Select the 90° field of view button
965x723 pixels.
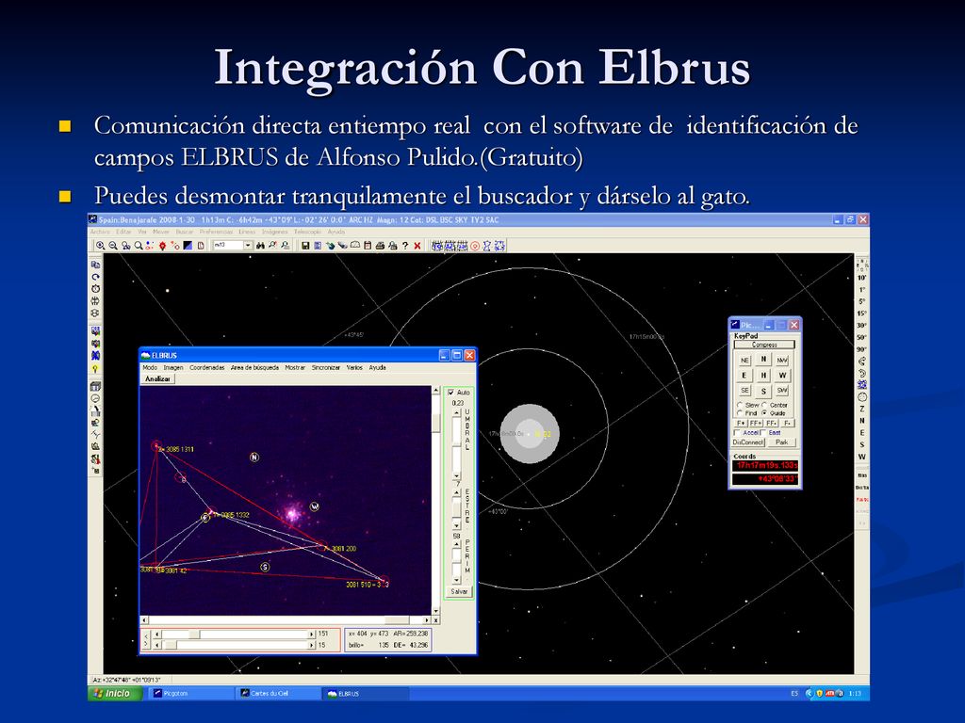click(862, 349)
